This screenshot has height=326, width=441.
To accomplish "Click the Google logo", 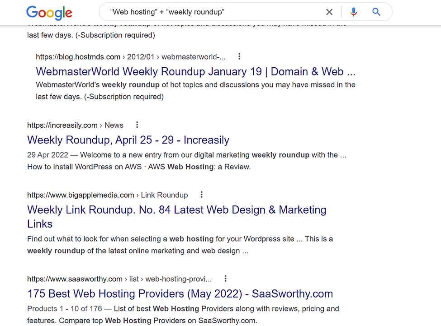I will pos(49,13).
